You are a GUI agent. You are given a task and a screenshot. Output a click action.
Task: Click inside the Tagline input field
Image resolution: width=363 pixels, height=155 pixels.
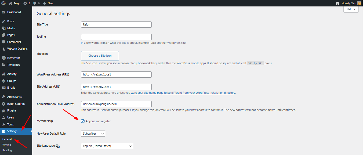point(116,37)
